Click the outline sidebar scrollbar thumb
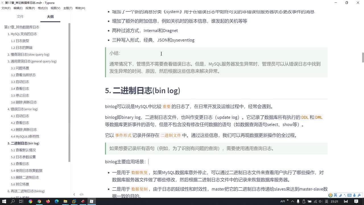Screen dimensions: 364x205 pos(69,92)
